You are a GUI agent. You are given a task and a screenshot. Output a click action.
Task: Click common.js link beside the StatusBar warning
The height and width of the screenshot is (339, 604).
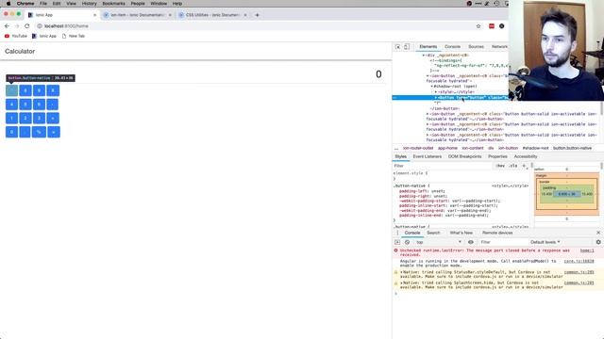(x=579, y=272)
